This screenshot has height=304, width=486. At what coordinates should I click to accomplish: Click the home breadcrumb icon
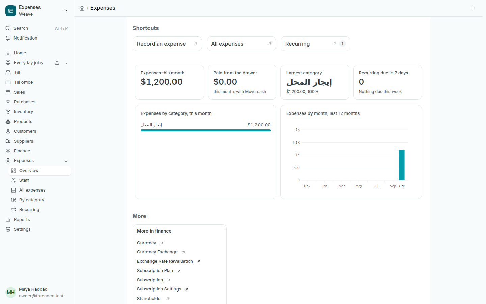tap(82, 8)
